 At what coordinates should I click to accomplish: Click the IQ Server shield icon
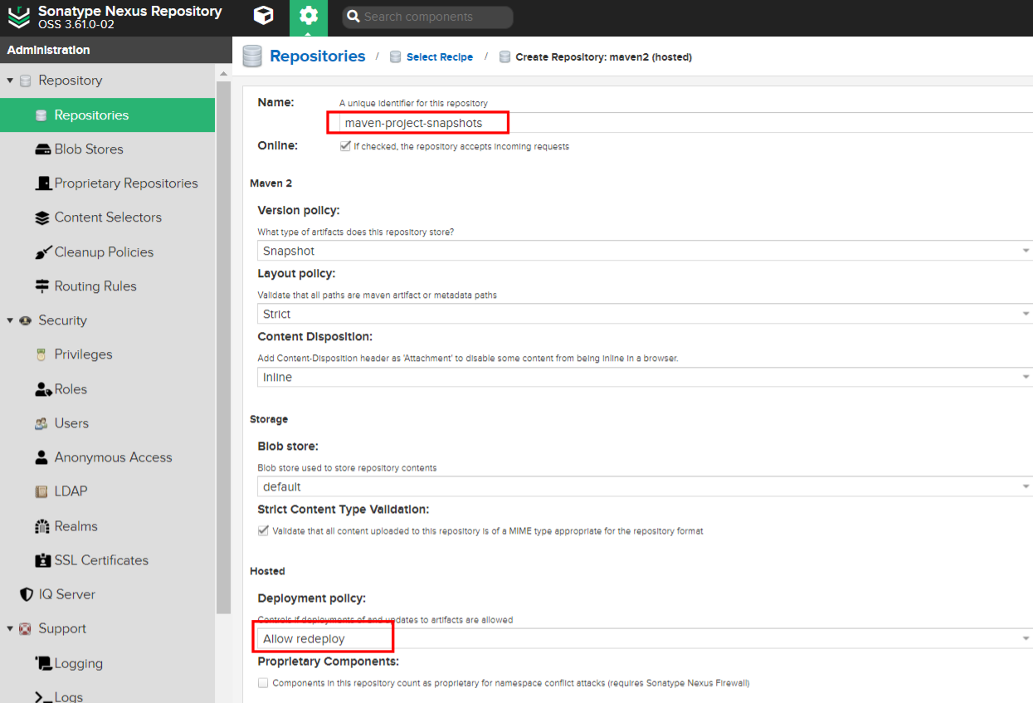26,595
